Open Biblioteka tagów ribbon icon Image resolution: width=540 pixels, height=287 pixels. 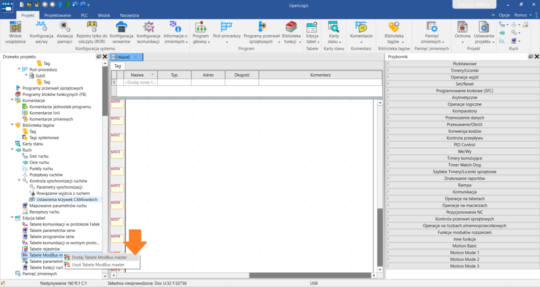tap(393, 32)
